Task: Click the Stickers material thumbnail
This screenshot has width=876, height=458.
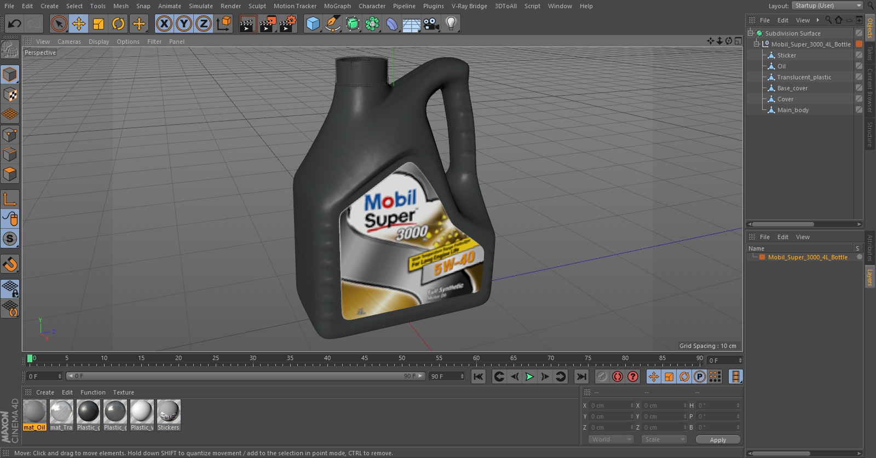Action: (x=168, y=411)
